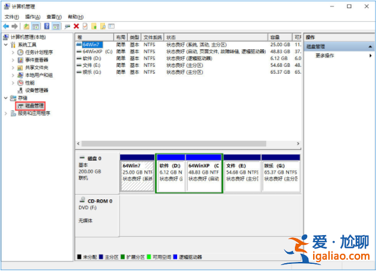Image resolution: width=377 pixels, height=272 pixels.
Task: Expand the 任务计划程序 node
Action: click(x=13, y=52)
